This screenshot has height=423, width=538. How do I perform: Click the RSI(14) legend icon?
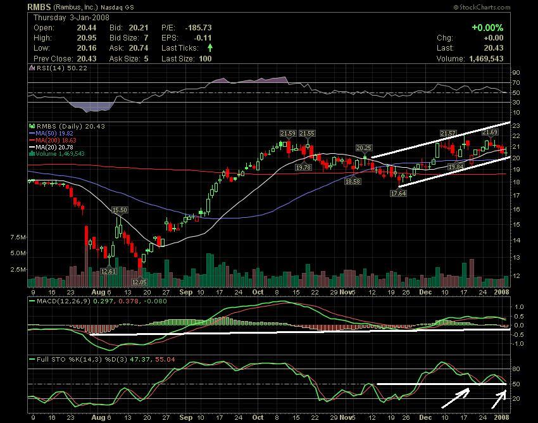(x=32, y=68)
